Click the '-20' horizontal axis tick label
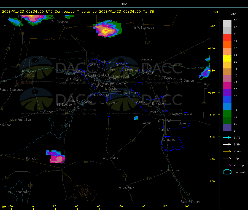The height and width of the screenshot is (210, 248). (x=10, y=206)
